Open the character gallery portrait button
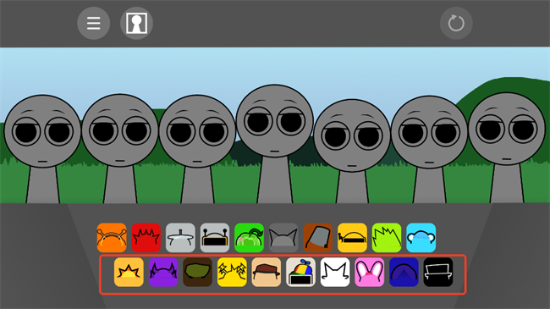 [136, 23]
